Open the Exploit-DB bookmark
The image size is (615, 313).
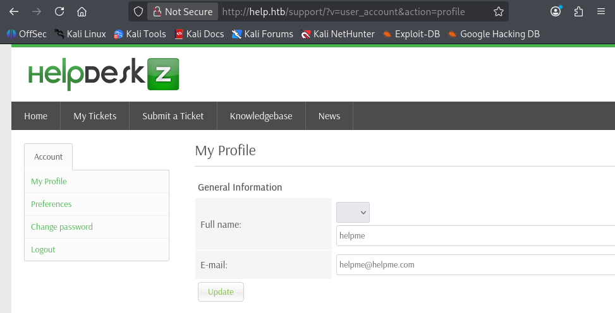[x=411, y=34]
